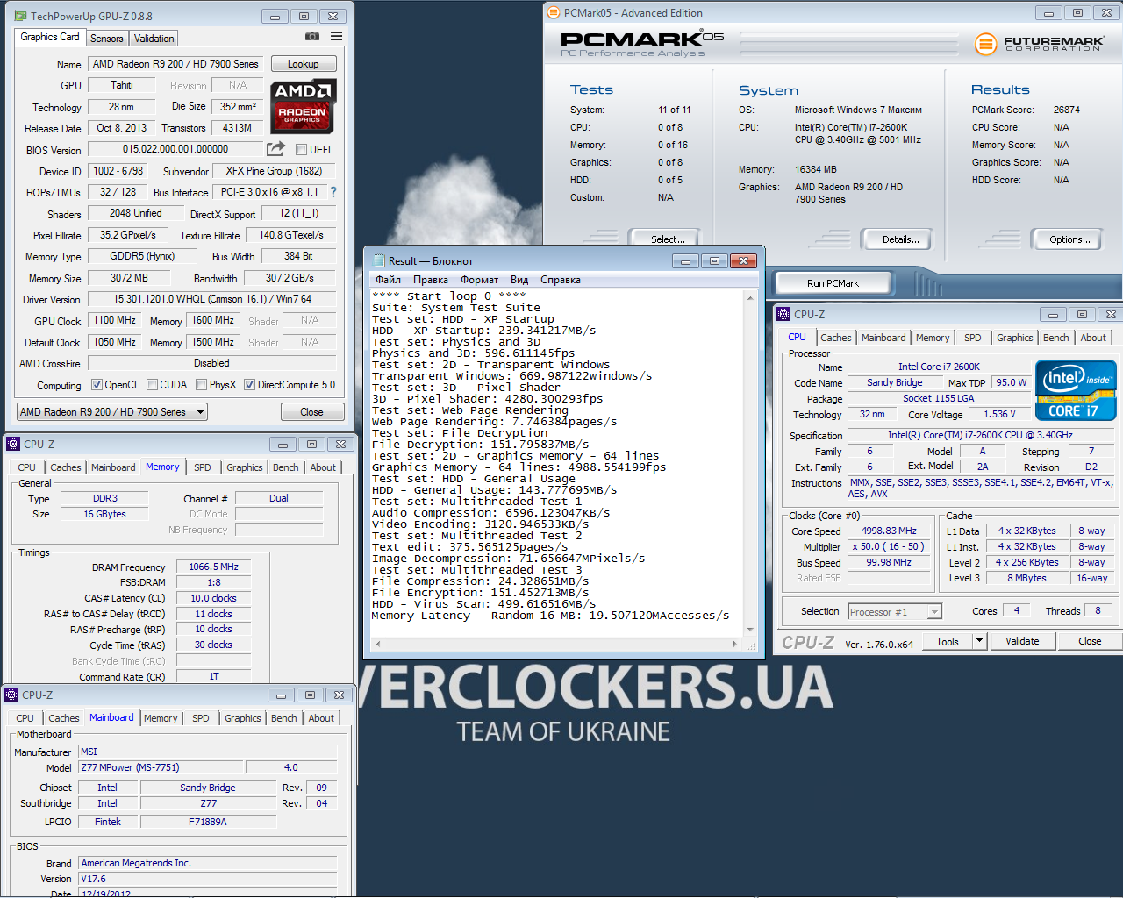Toggle the DirectCompute 5.0 checkbox

tap(249, 384)
